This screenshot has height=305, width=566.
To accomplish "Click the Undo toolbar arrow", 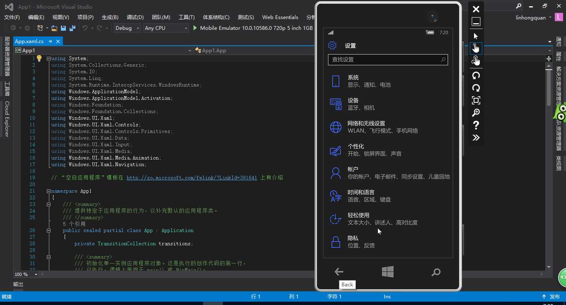I will tap(85, 28).
